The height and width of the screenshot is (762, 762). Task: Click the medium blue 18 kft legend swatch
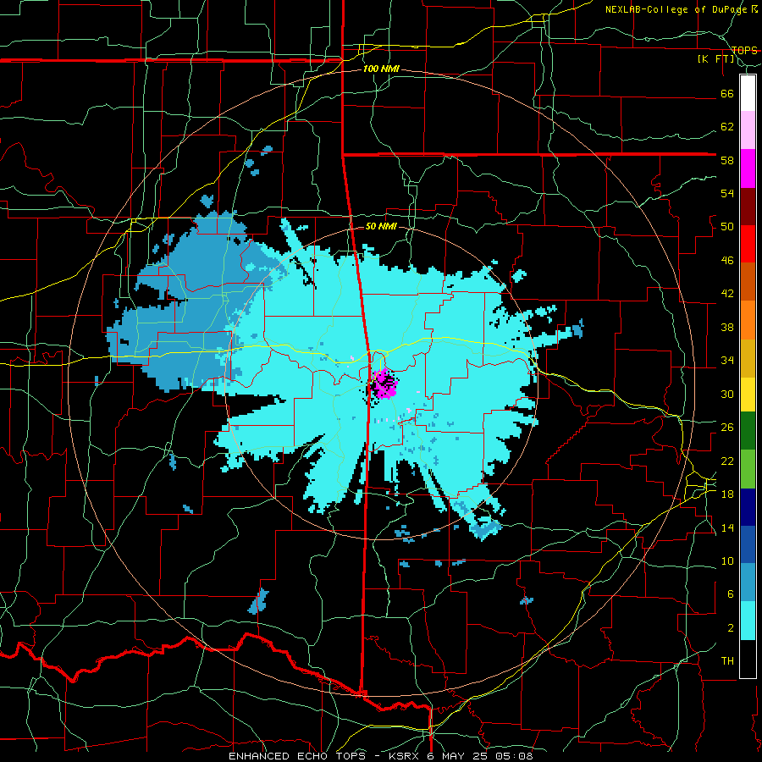click(748, 544)
